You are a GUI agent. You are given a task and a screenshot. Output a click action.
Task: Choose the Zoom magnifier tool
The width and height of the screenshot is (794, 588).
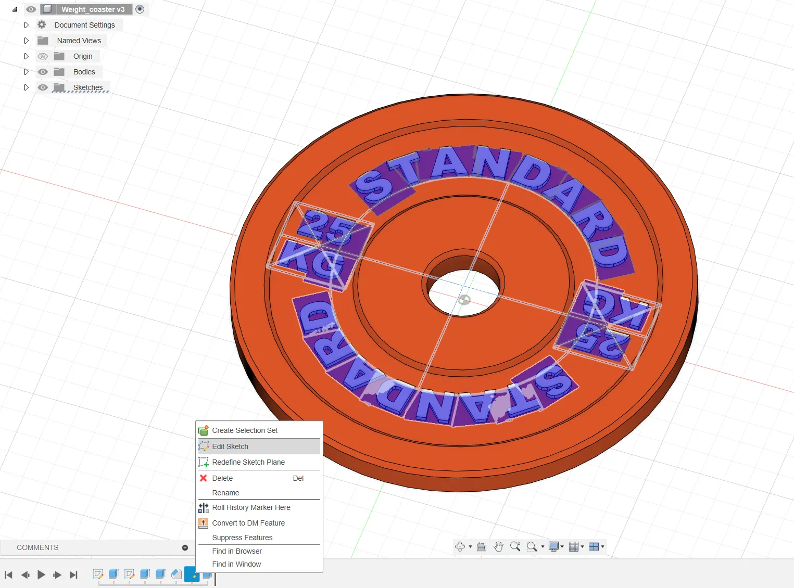[515, 546]
